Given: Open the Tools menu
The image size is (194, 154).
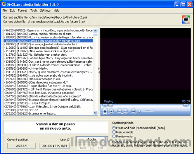Looking at the screenshot, I should (34, 10).
